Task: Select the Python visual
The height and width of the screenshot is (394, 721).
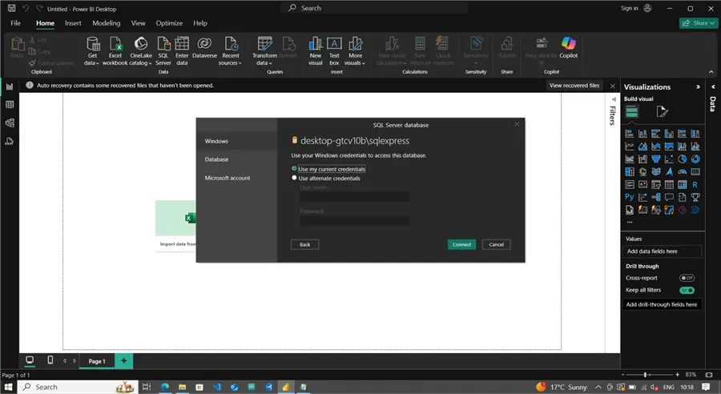Action: [x=630, y=197]
